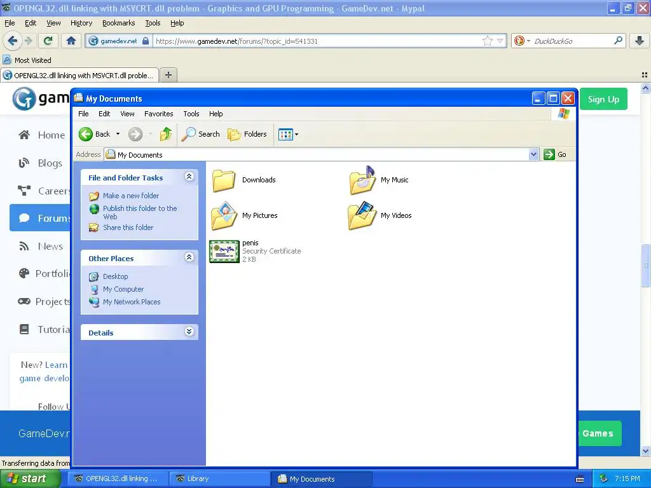Click Share this folder task
651x488 pixels.
point(128,227)
